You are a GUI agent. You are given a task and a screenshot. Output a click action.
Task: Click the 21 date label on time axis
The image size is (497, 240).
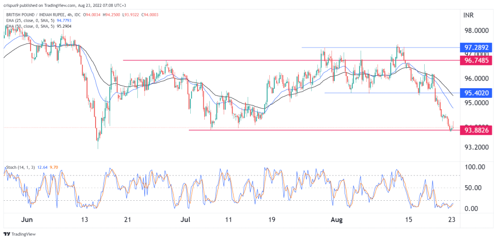pos(127,220)
